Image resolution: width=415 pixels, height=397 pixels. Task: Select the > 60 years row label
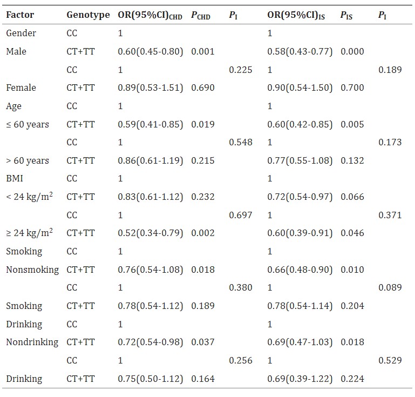point(28,160)
